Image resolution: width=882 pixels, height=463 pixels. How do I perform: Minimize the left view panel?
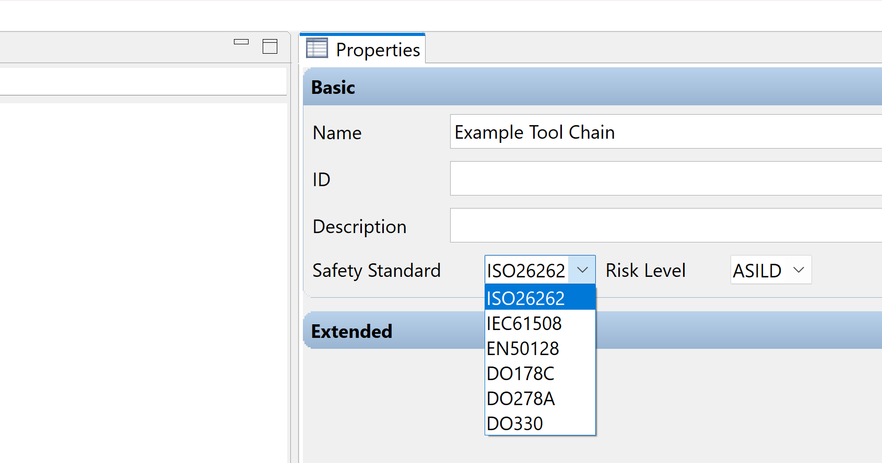[241, 42]
